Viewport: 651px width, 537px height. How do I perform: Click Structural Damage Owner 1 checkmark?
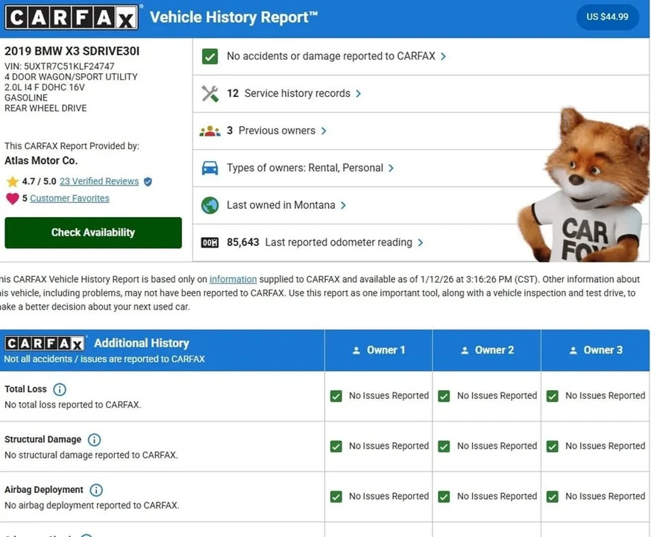(336, 447)
